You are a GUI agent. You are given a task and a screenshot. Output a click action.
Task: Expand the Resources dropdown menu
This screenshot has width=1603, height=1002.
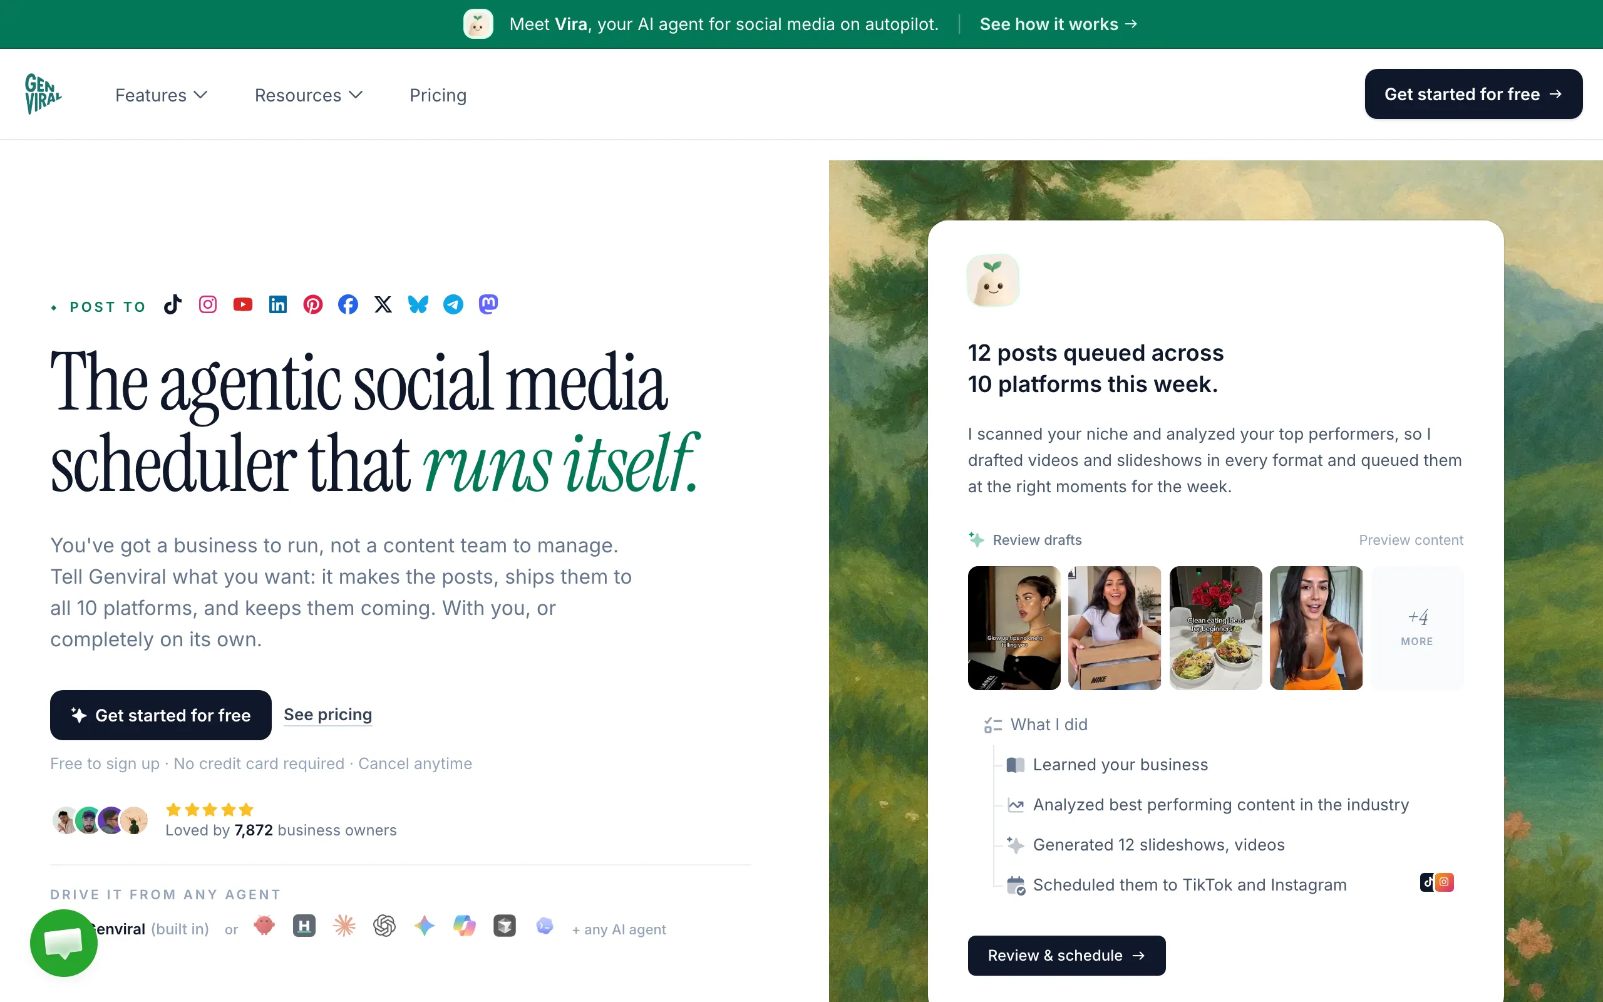[309, 95]
